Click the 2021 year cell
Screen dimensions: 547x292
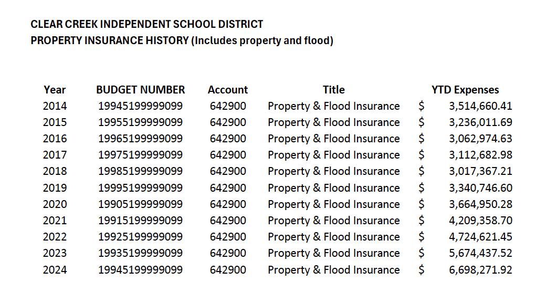55,221
